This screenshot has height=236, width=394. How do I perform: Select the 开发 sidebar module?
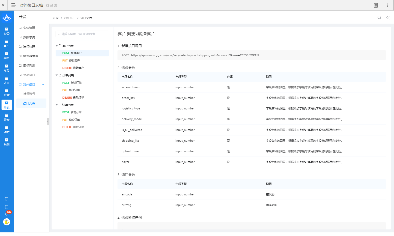7,105
